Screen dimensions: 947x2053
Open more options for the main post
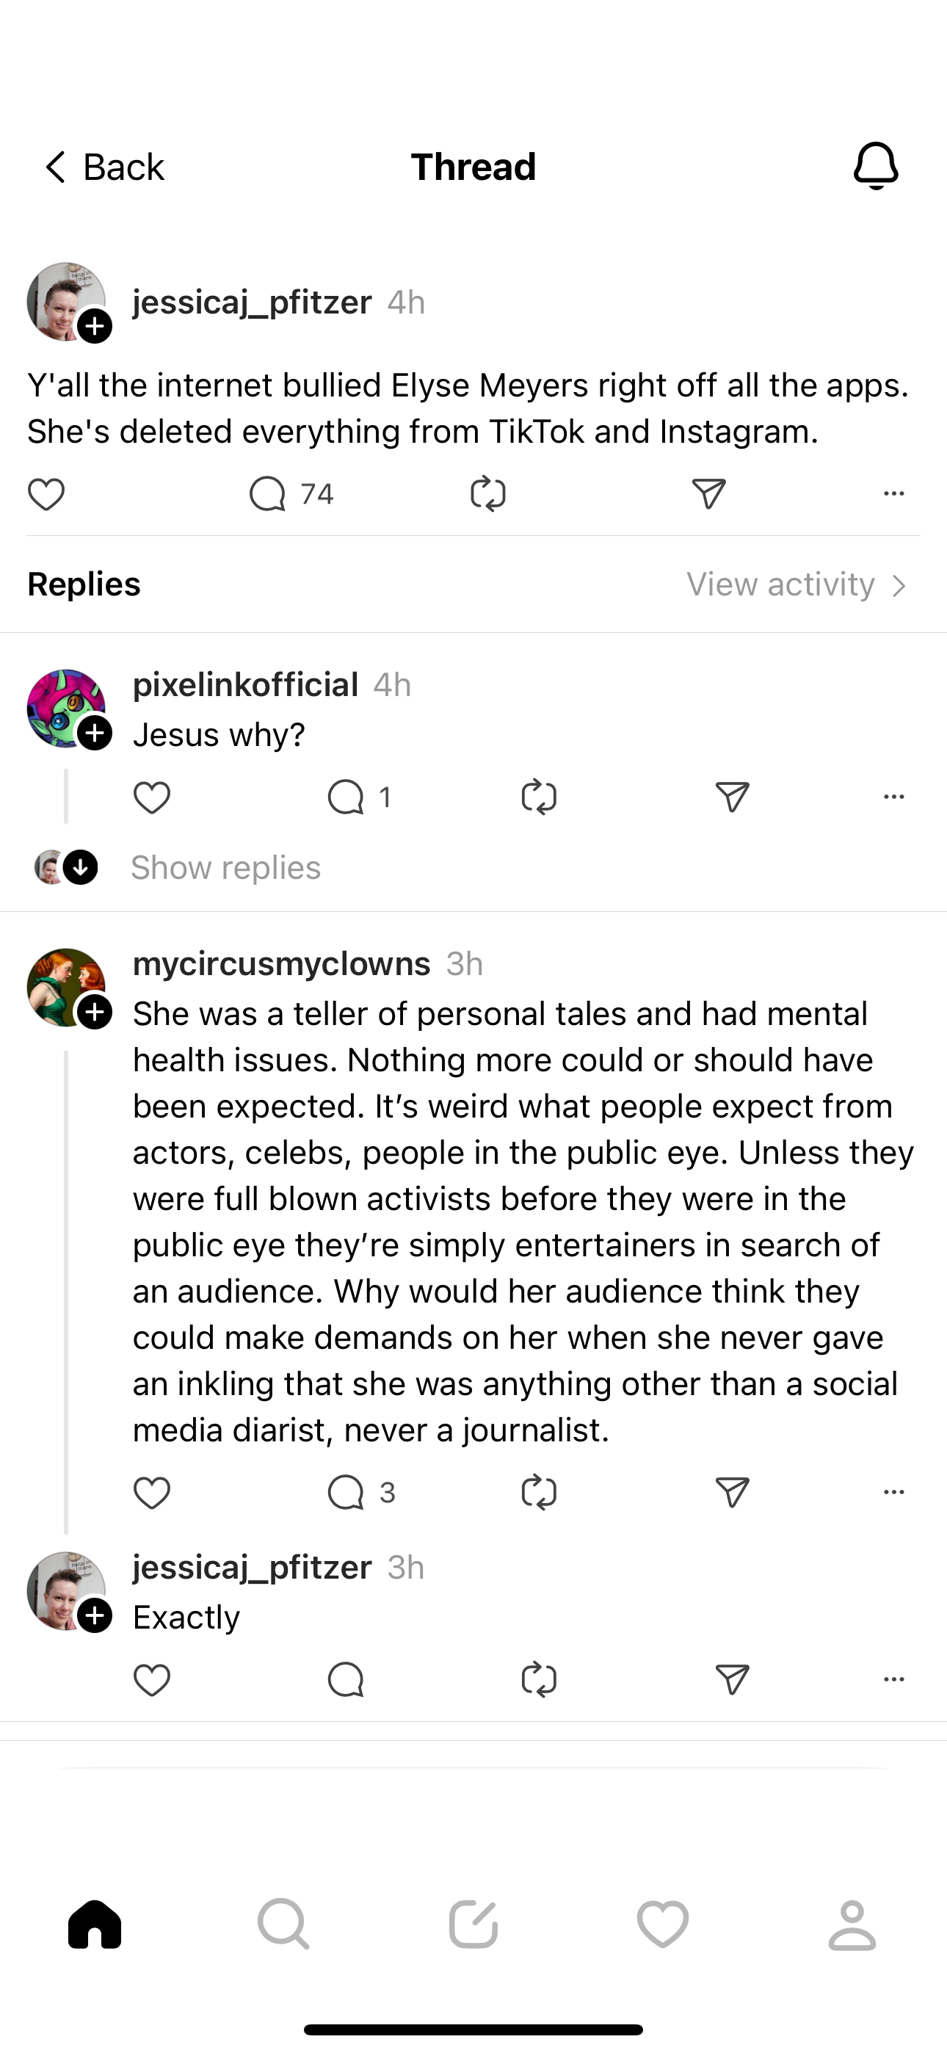[x=893, y=494]
